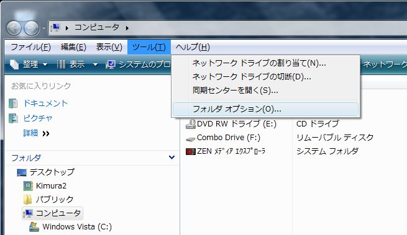Click the Forward navigation arrow button
This screenshot has width=407, height=235.
click(32, 28)
